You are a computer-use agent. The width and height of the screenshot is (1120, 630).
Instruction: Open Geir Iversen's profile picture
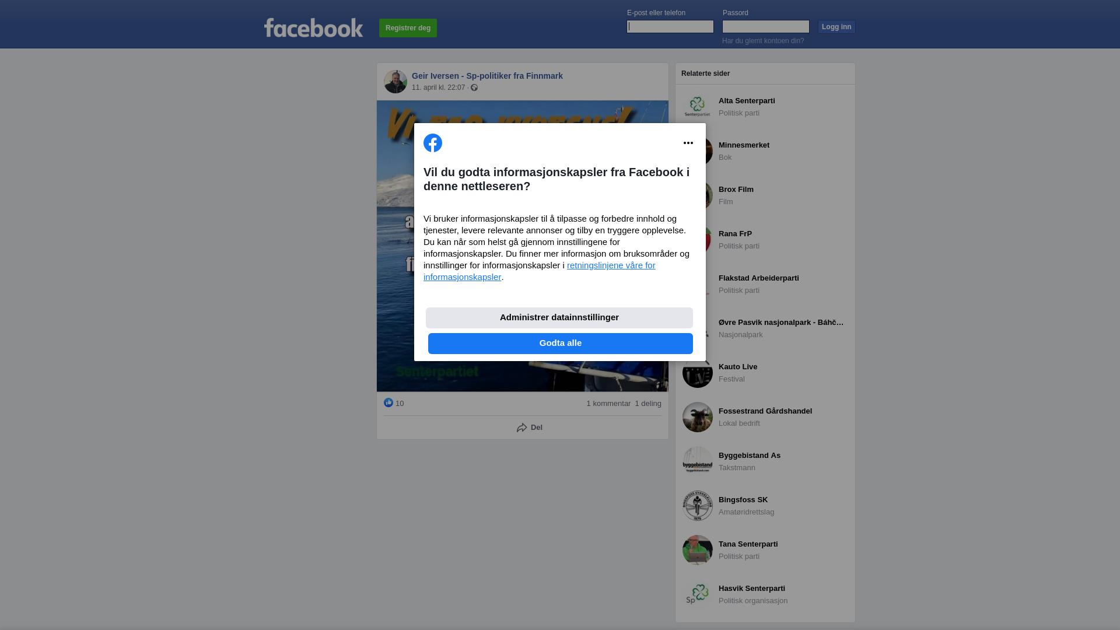point(395,82)
